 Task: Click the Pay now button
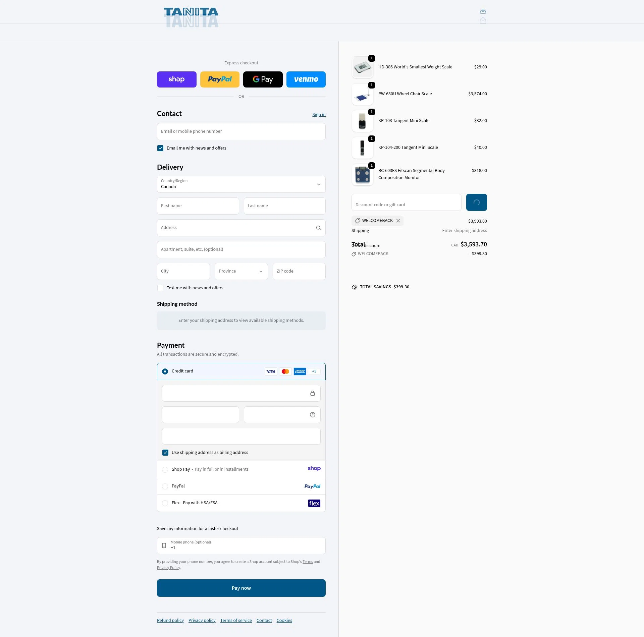click(241, 588)
